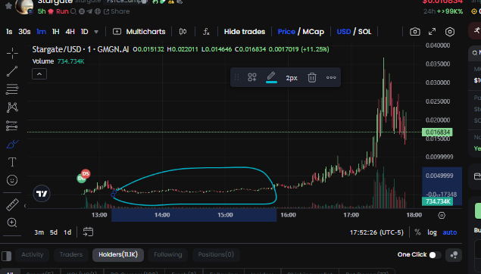The width and height of the screenshot is (481, 274).
Task: Delete the selected brush drawing
Action: point(312,77)
